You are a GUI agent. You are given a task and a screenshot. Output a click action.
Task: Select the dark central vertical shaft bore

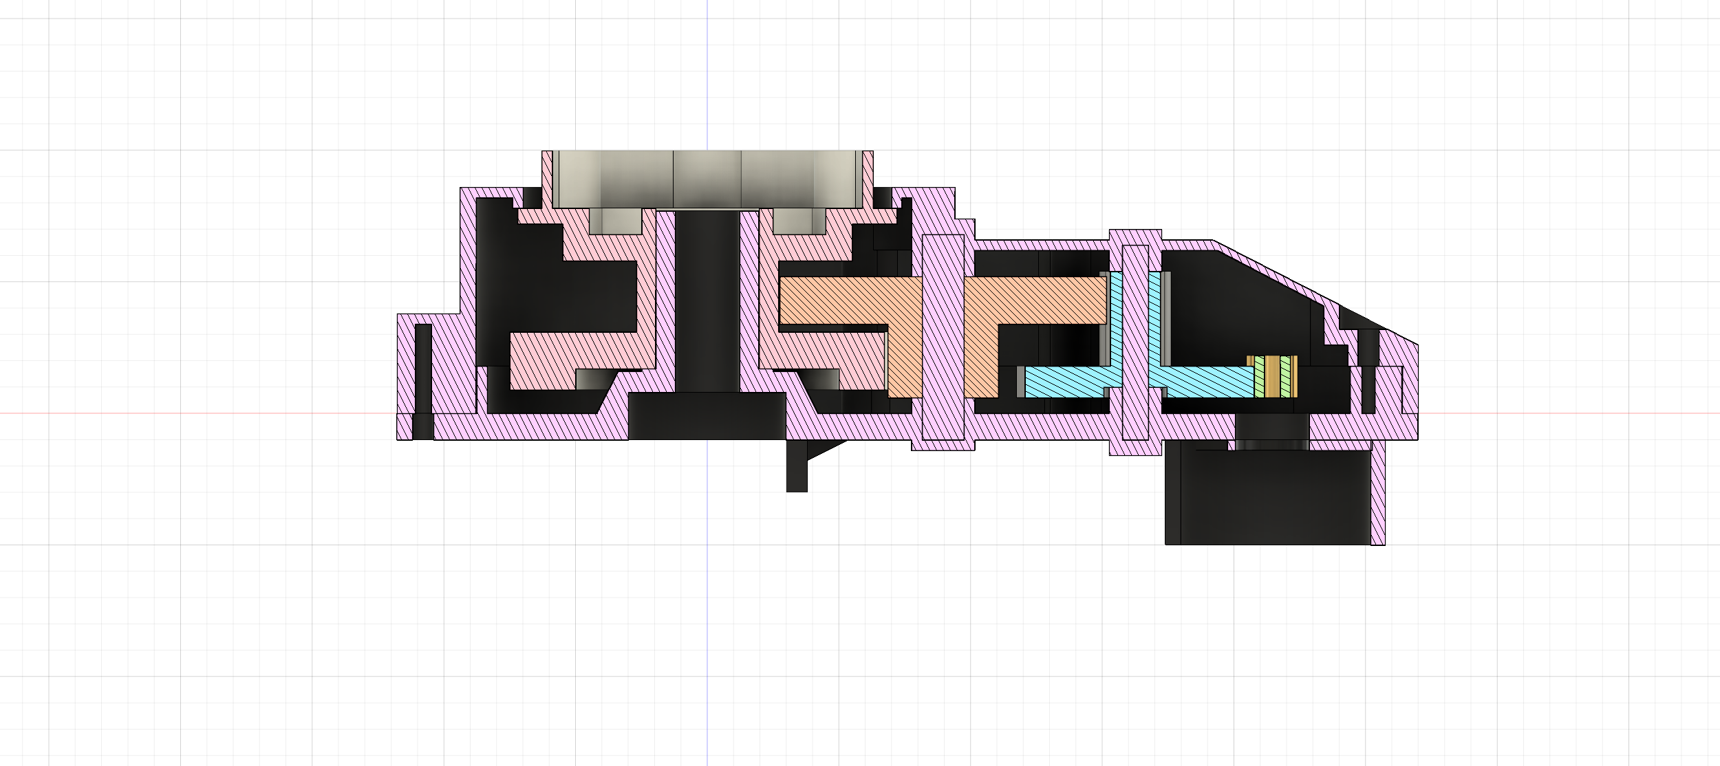[707, 303]
